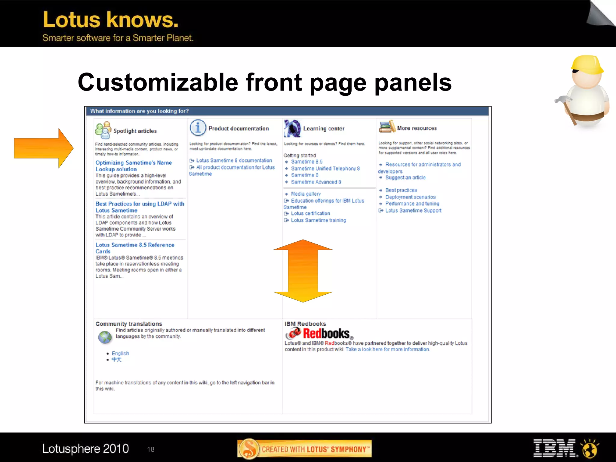Image resolution: width=616 pixels, height=462 pixels.
Task: Click 'Smarter software for a Smarter Planet' tagline
Action: point(118,38)
